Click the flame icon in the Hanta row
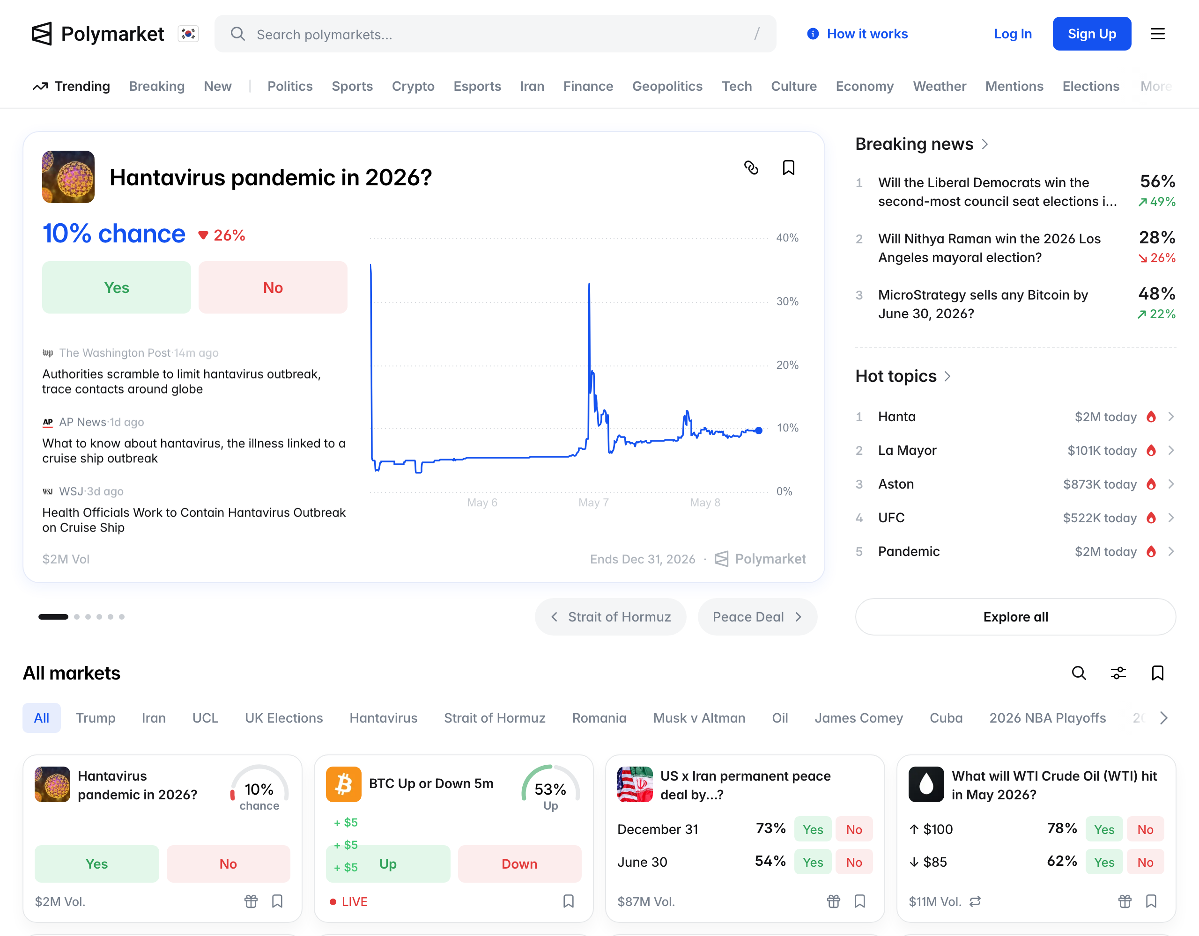 tap(1151, 417)
